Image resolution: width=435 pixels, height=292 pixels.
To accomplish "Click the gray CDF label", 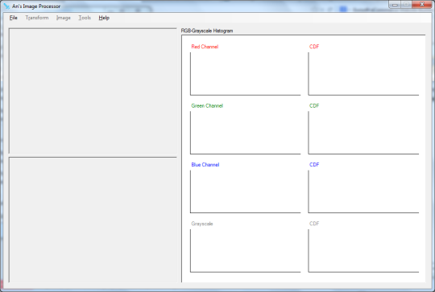I will point(314,224).
